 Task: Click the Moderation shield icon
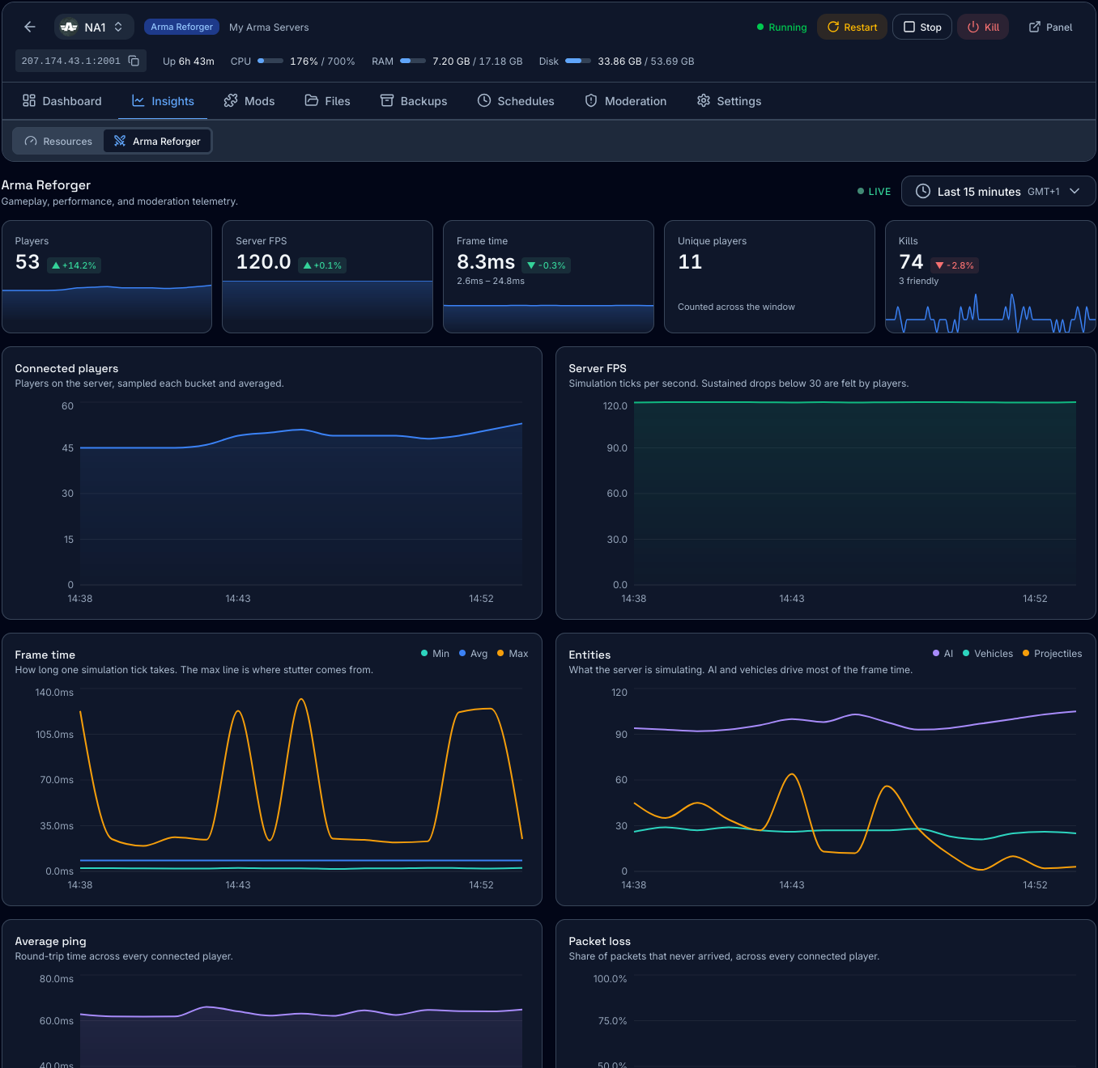click(591, 100)
